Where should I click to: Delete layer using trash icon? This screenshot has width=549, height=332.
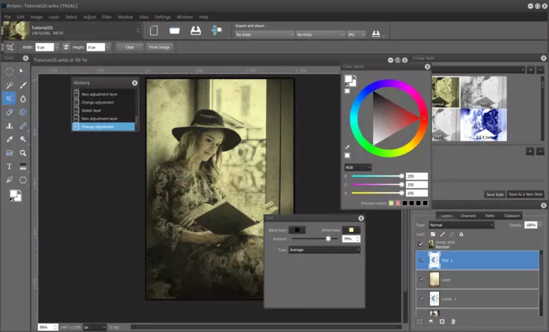453,322
